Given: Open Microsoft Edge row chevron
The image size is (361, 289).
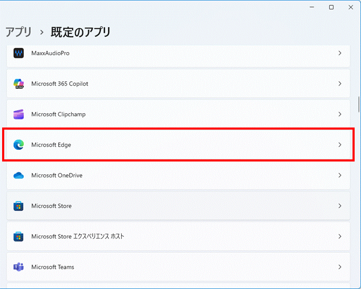Looking at the screenshot, I should tap(340, 144).
